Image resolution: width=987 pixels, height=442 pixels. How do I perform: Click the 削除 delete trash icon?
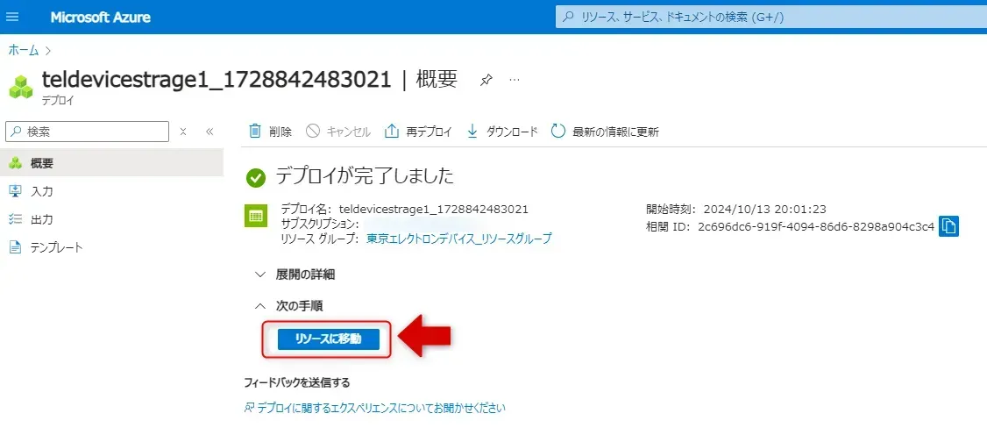coord(255,132)
